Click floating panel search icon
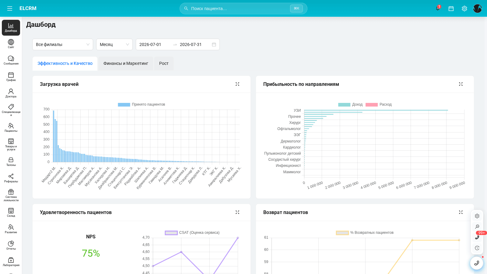The width and height of the screenshot is (487, 274). tap(477, 227)
